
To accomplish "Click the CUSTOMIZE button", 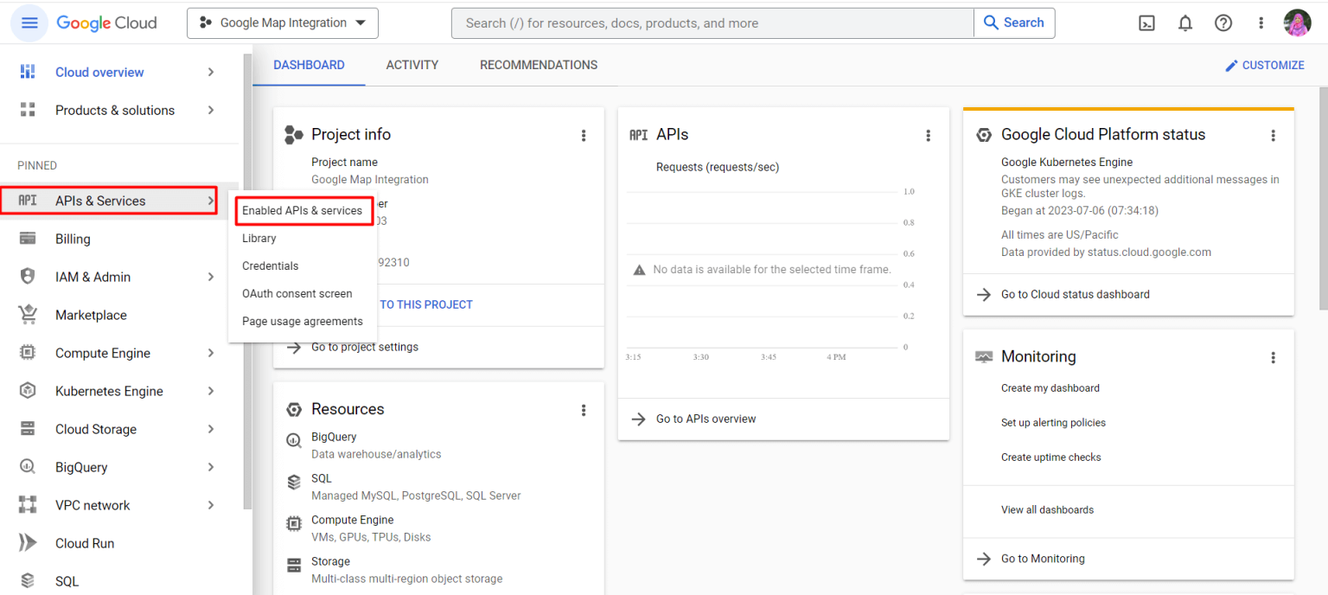I will [x=1265, y=65].
